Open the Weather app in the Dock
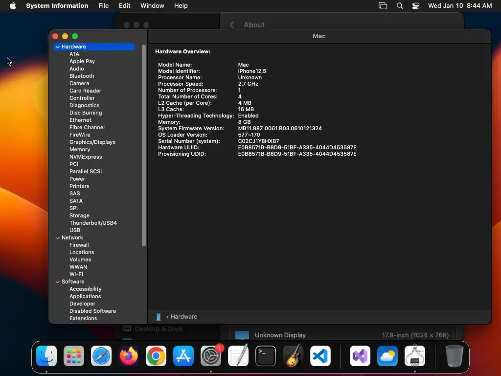The image size is (501, 376). pos(387,356)
